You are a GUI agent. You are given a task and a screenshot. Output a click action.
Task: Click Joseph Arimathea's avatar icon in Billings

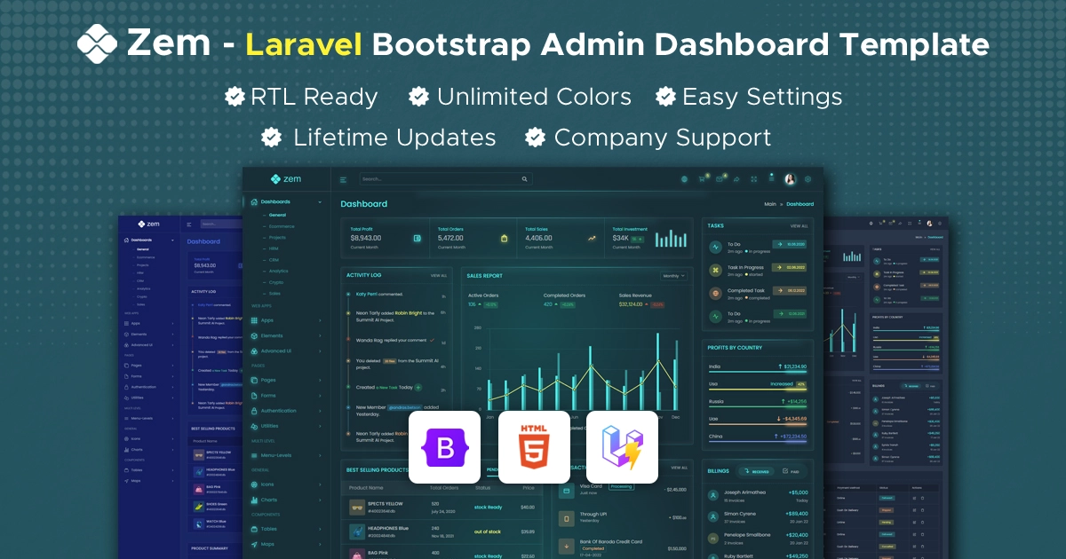(x=713, y=495)
